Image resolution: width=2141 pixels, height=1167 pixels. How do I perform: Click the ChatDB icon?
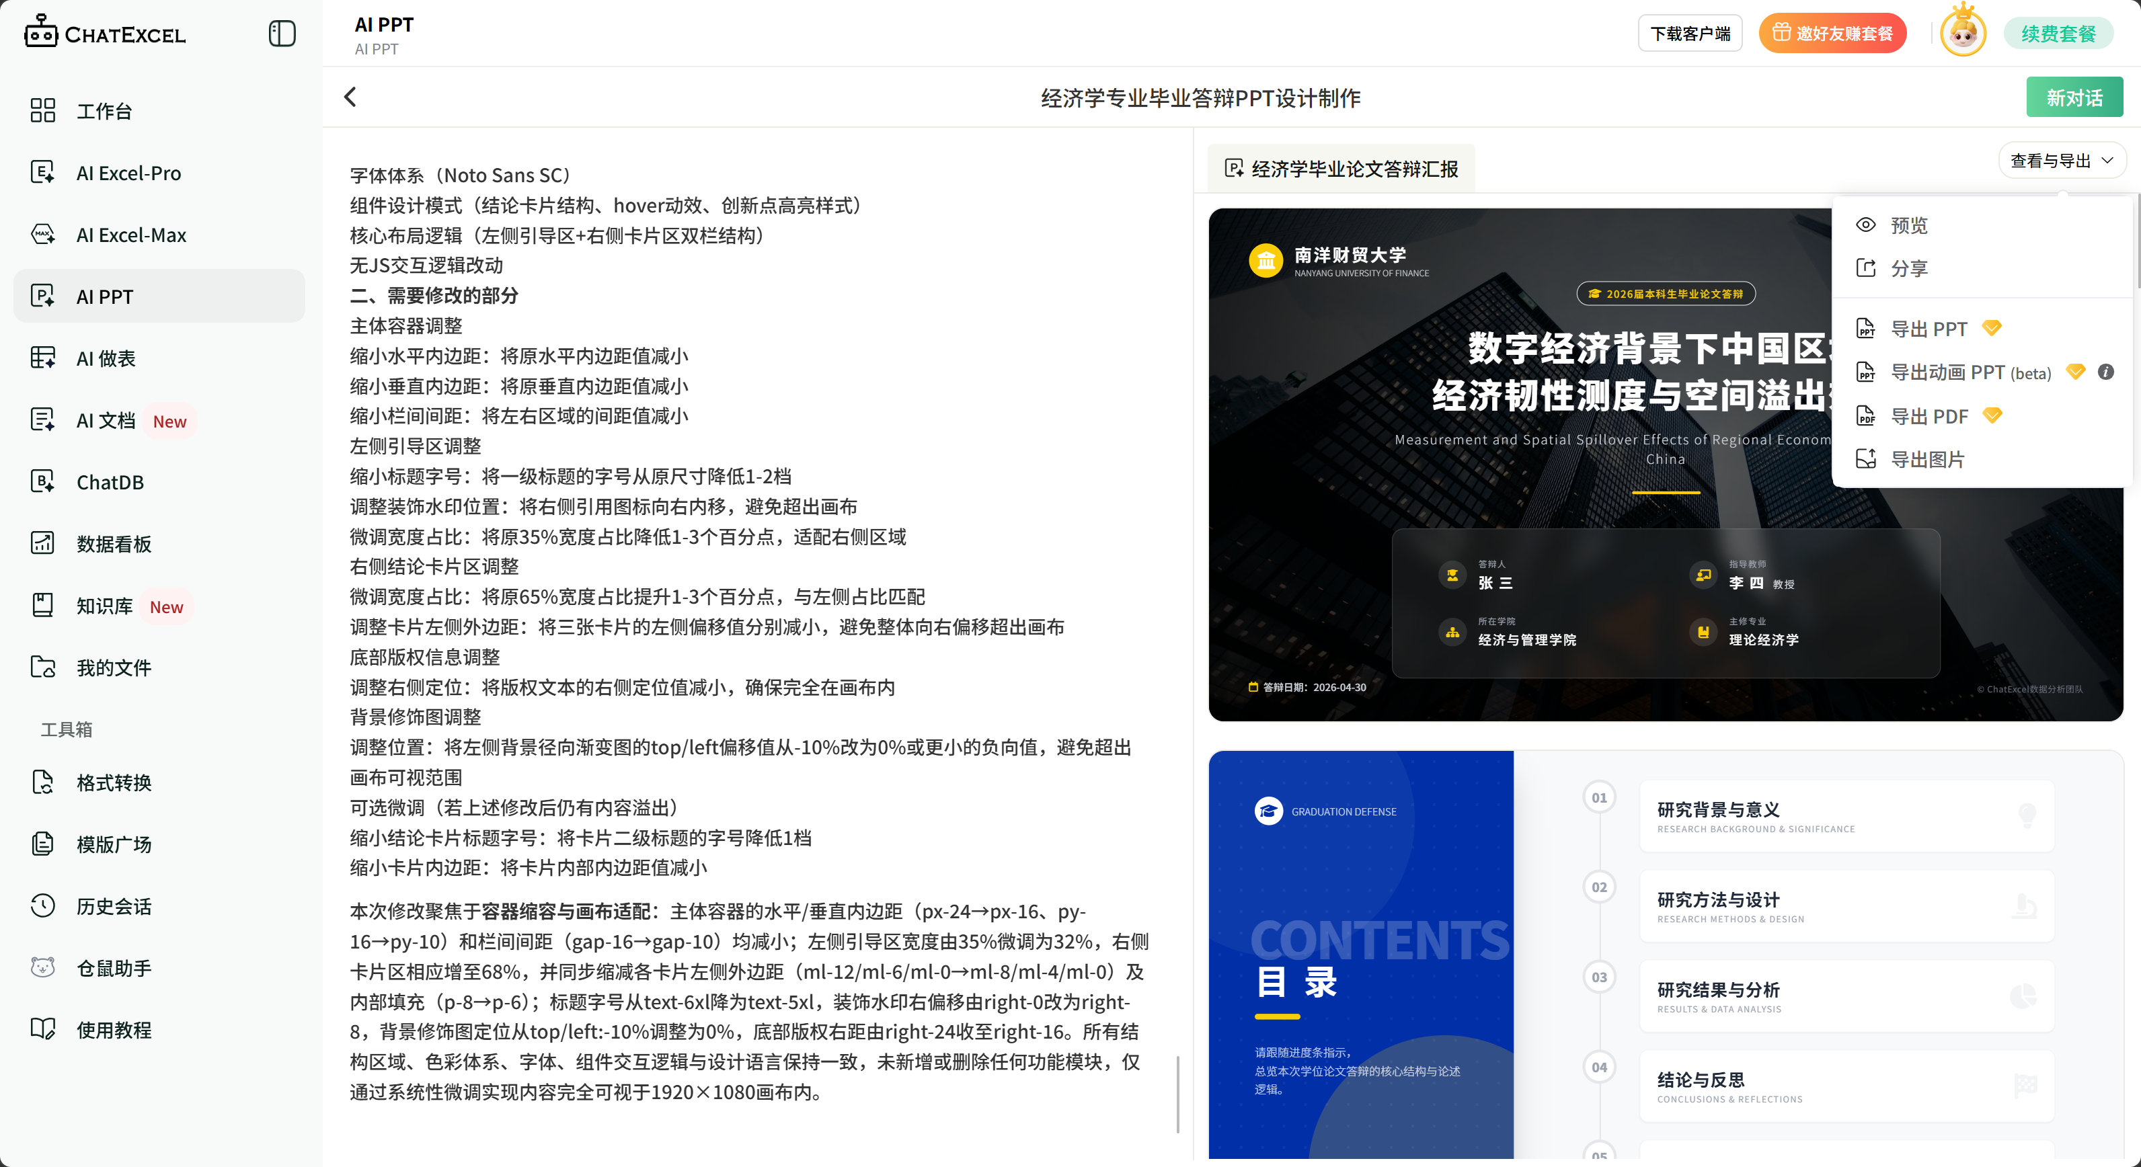tap(42, 482)
